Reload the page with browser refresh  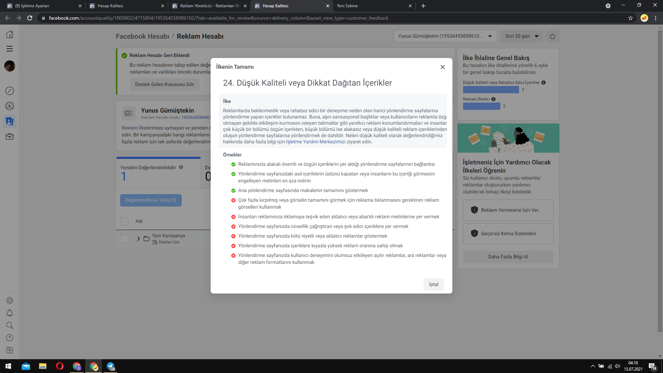point(30,18)
